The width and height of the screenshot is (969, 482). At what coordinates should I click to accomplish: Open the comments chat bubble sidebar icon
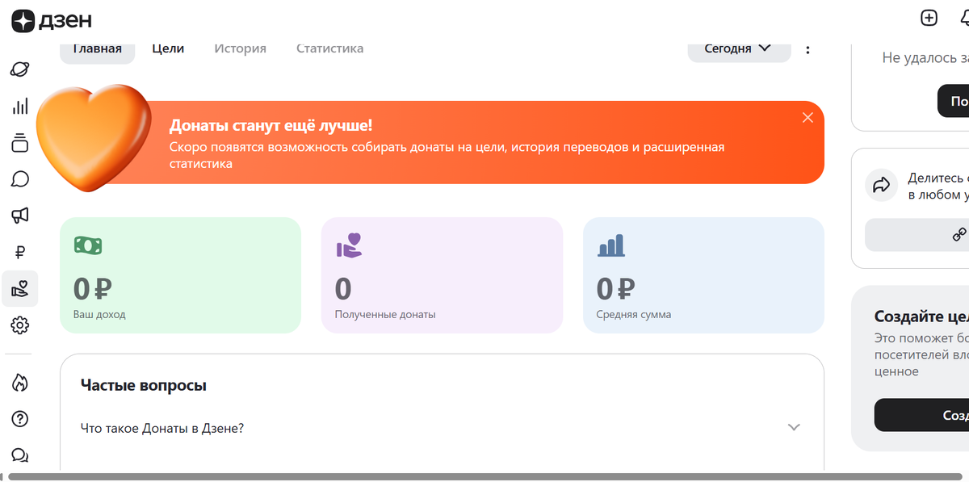tap(20, 178)
